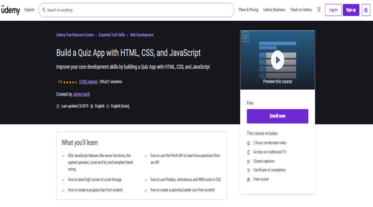373x207 pixels.
Task: Go to the Udemy logo homepage
Action: click(x=11, y=10)
